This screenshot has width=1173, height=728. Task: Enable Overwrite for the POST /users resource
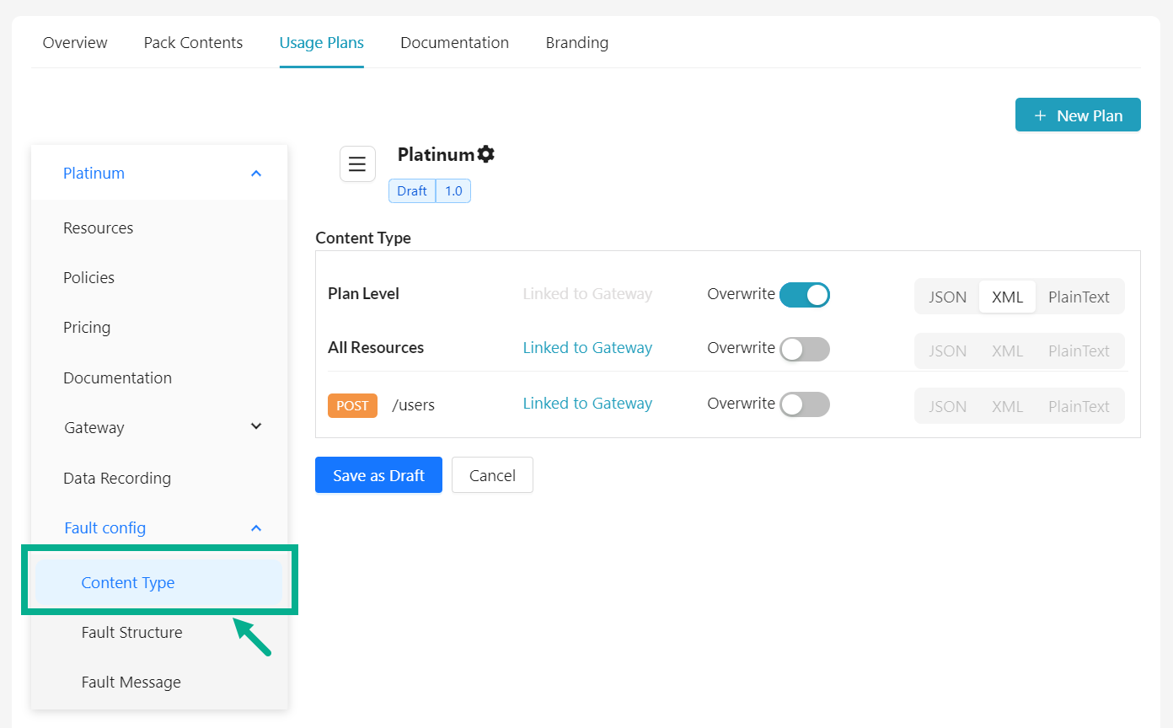[805, 404]
